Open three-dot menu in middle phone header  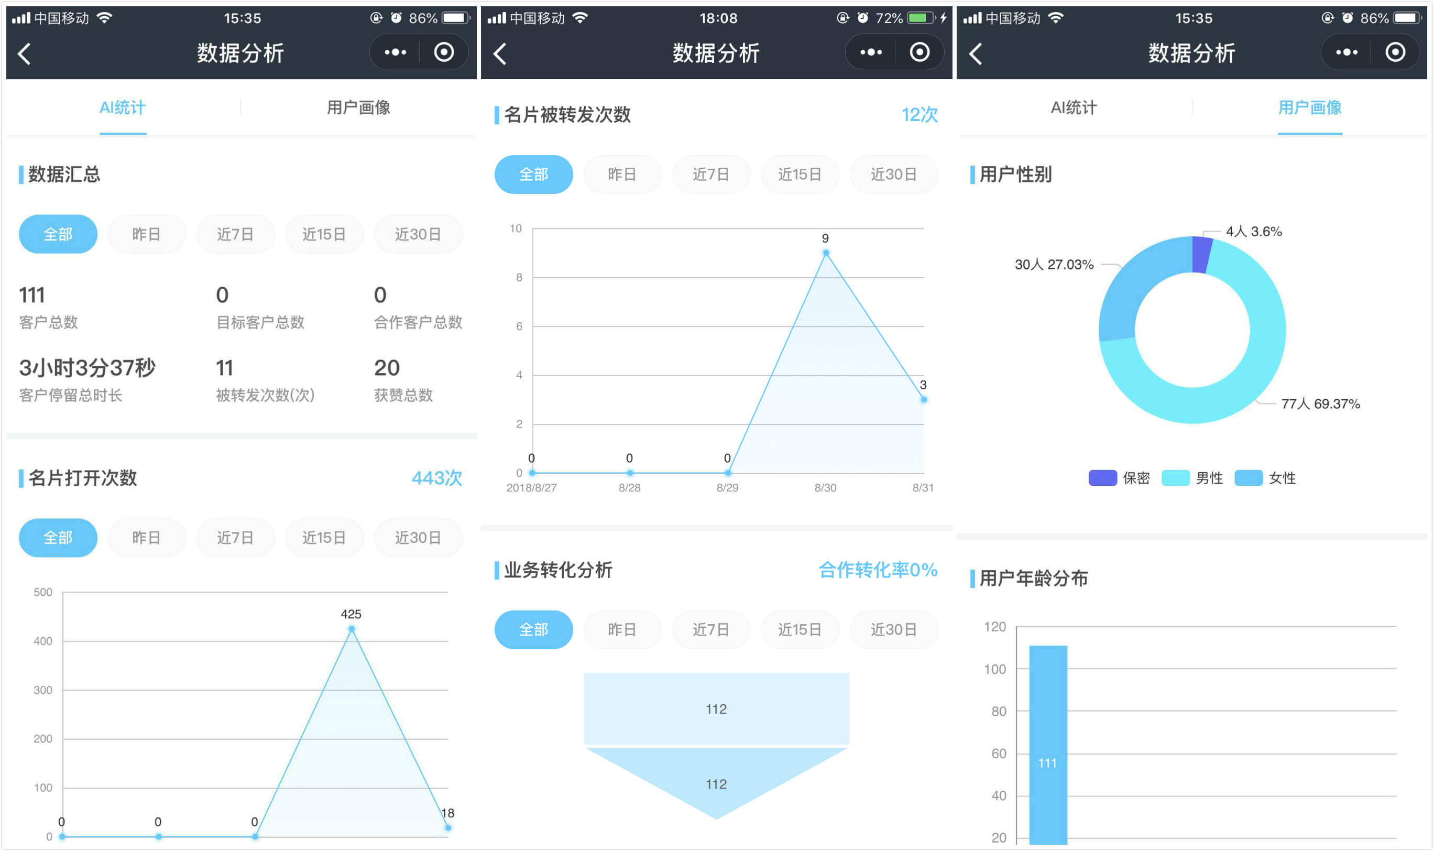871,53
